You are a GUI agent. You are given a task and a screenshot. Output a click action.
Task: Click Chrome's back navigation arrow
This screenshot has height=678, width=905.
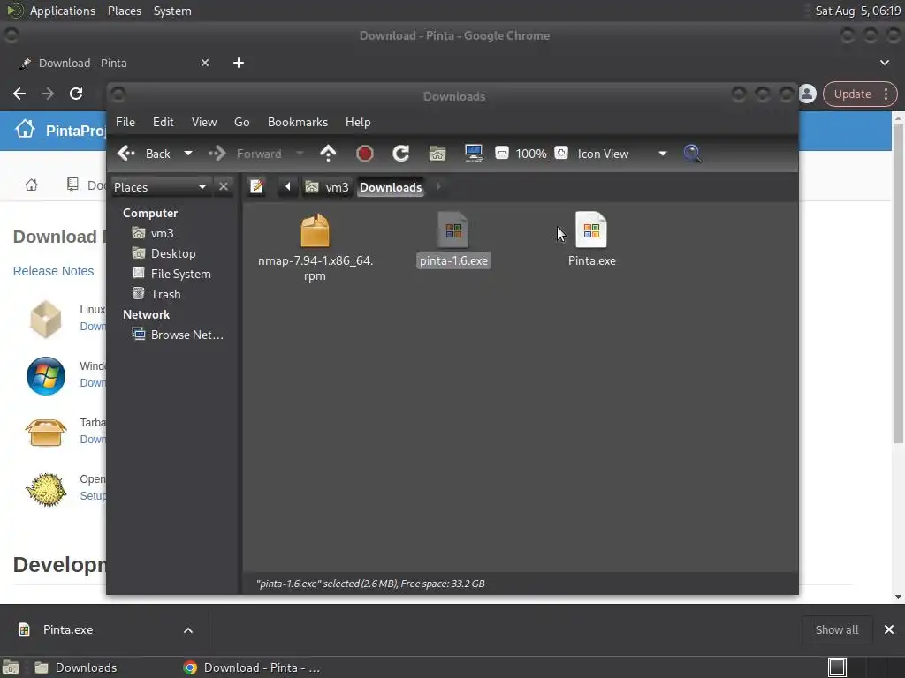coord(19,94)
